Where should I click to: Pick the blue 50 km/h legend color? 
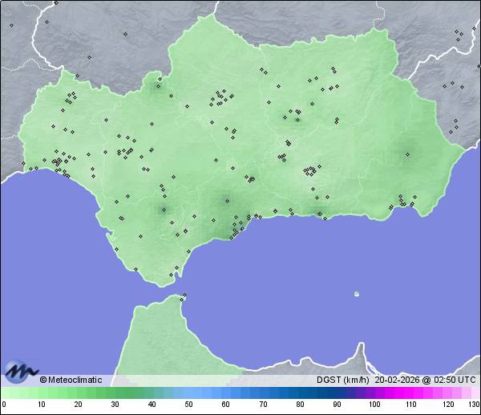[189, 393]
